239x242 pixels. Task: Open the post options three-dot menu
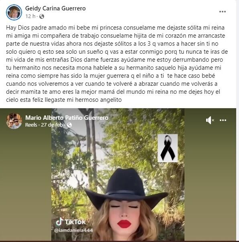[223, 12]
